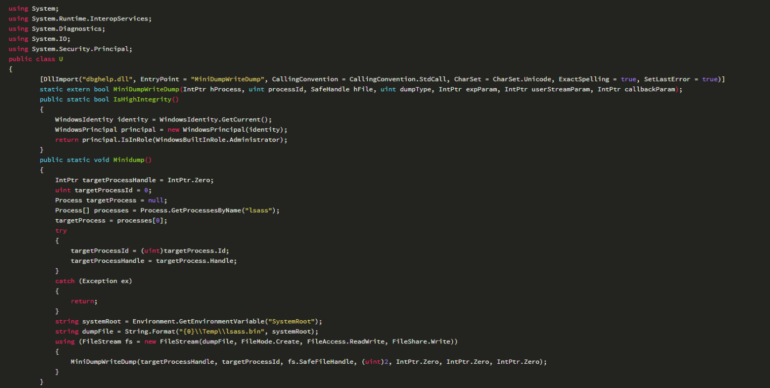Click "CharSet.Unicode" in the attribute
The image size is (770, 388).
click(x=522, y=79)
